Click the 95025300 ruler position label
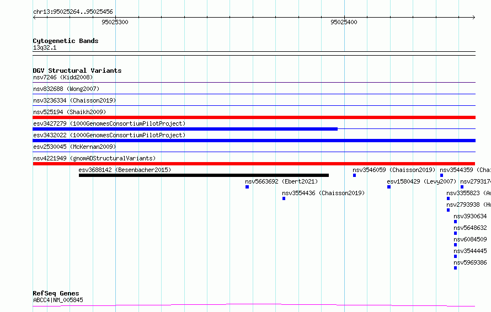Image resolution: width=491 pixels, height=312 pixels. 115,22
